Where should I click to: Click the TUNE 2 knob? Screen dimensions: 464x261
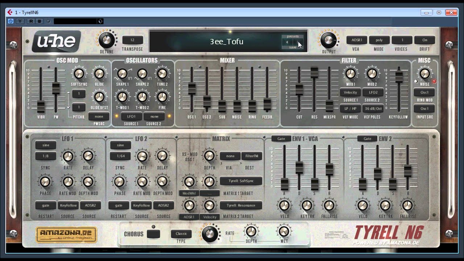coord(162,74)
